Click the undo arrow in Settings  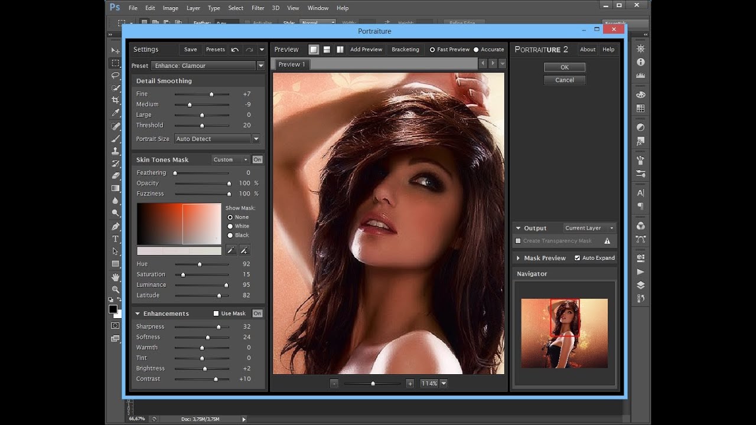[235, 50]
